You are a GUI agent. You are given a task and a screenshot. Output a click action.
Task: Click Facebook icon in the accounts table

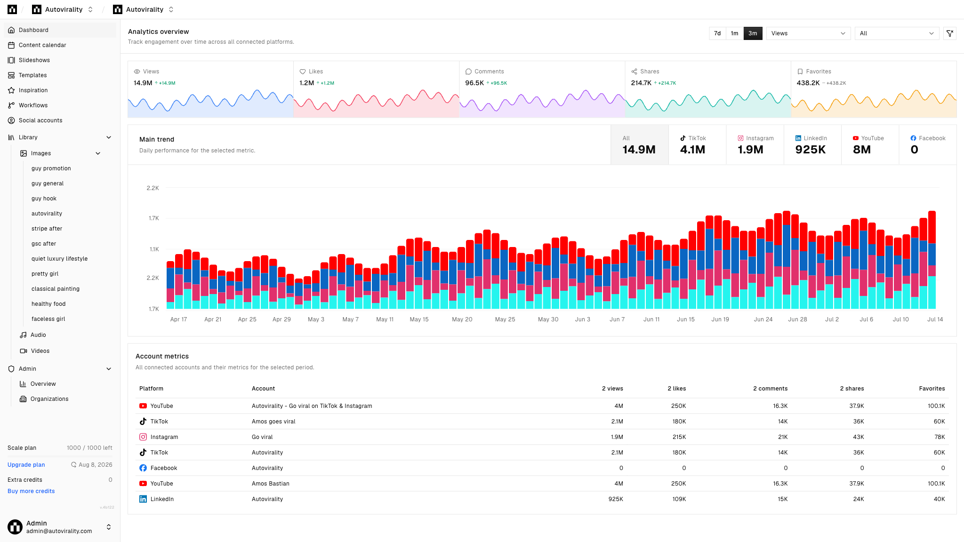point(143,468)
